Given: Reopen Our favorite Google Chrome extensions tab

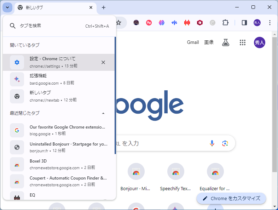Looking at the screenshot, I should pos(59,130).
